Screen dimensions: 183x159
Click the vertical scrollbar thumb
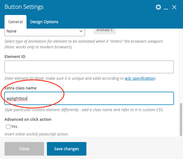click(x=181, y=119)
